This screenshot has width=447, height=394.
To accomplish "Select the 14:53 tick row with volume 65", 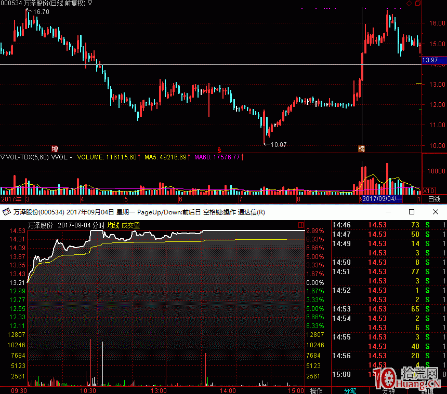I will (389, 309).
